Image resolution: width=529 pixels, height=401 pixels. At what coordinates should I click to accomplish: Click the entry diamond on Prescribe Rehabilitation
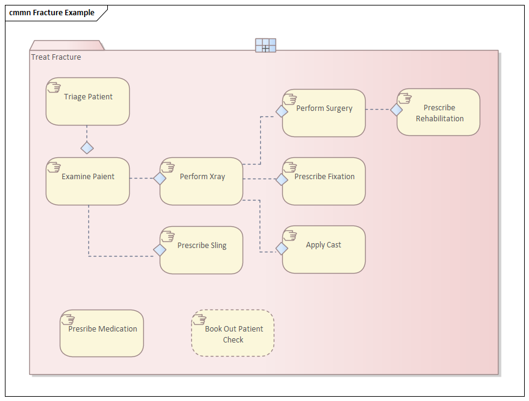coord(396,110)
